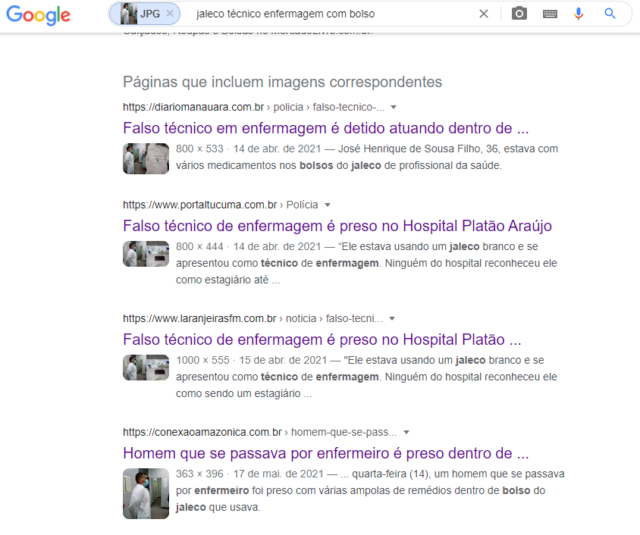Click the diariomanauara.com.br URL breadcrumb
Viewport: 640px width, 535px height.
coord(253,108)
